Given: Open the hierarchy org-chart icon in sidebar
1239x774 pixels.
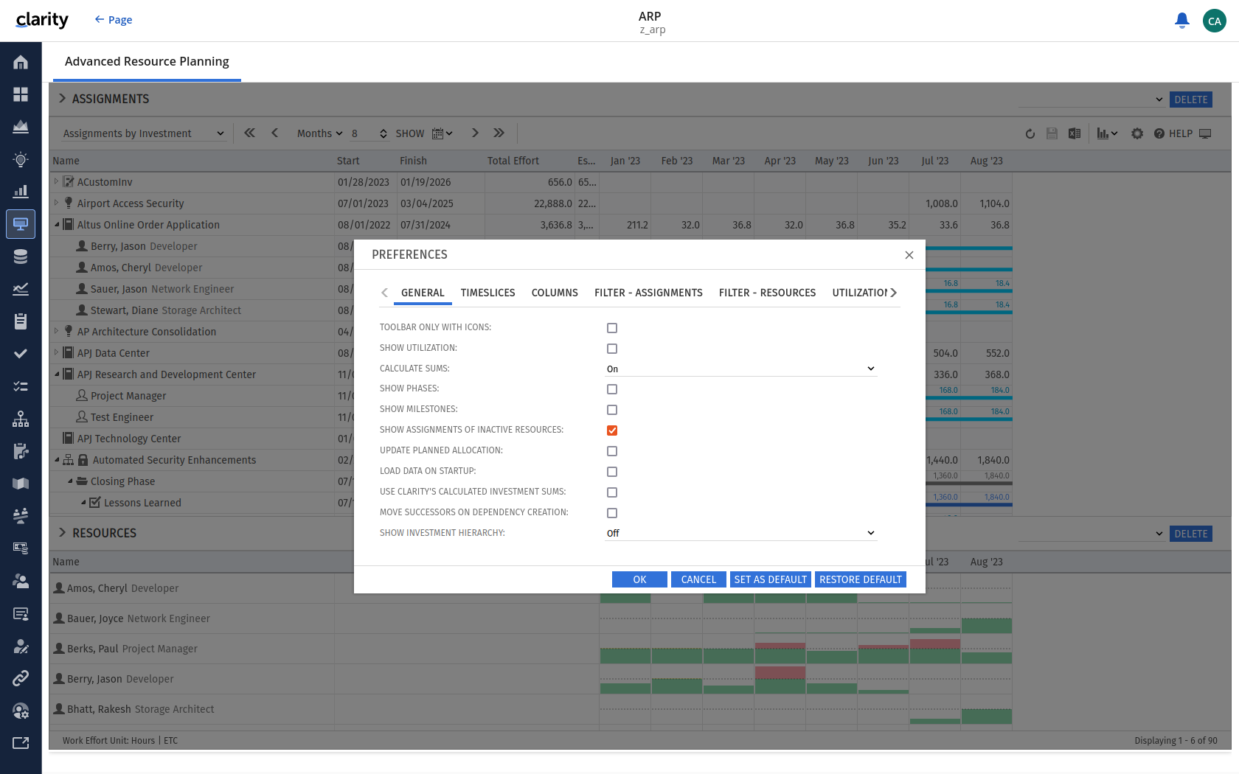Looking at the screenshot, I should (21, 419).
